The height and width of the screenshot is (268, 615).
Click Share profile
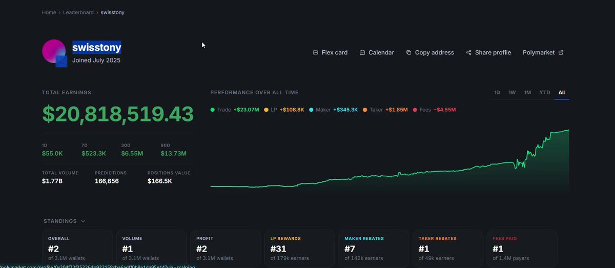(x=488, y=52)
